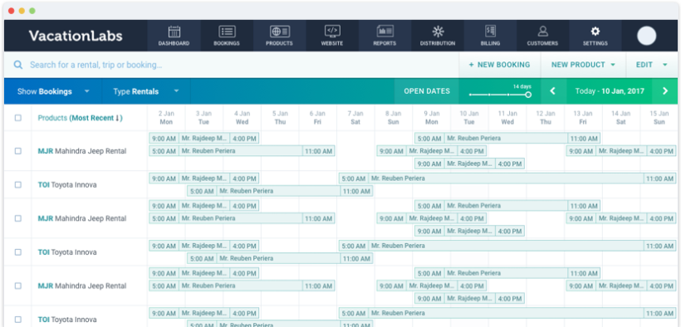Click the New Booking button
This screenshot has height=327, width=681.
[499, 65]
